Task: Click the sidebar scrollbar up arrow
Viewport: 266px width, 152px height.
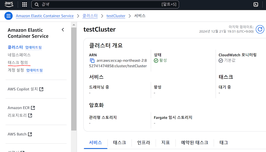Action: (74, 25)
